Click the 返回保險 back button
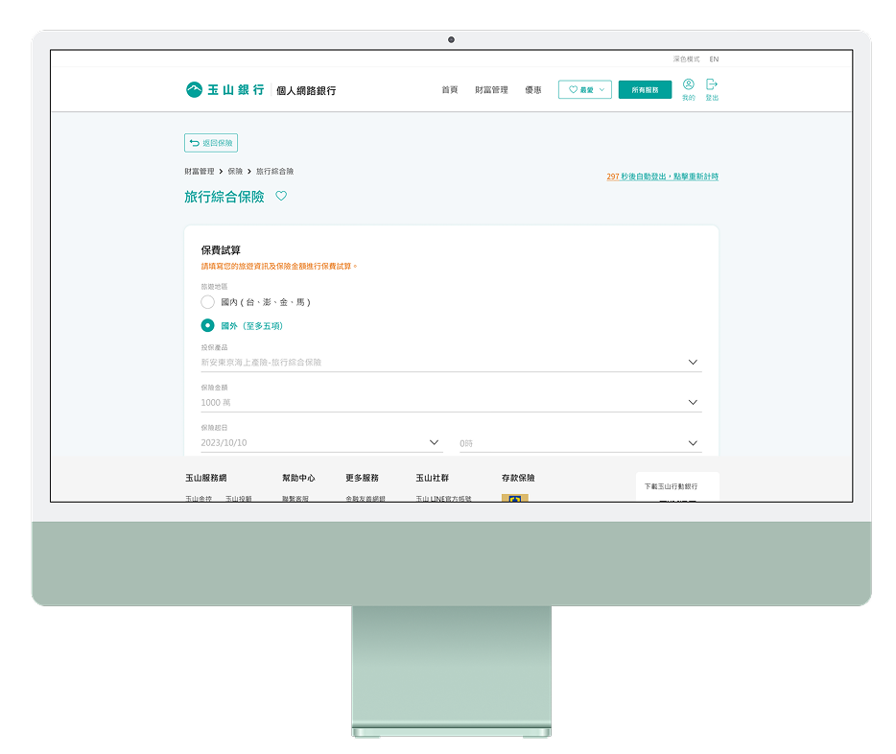The width and height of the screenshot is (896, 754). tap(210, 143)
